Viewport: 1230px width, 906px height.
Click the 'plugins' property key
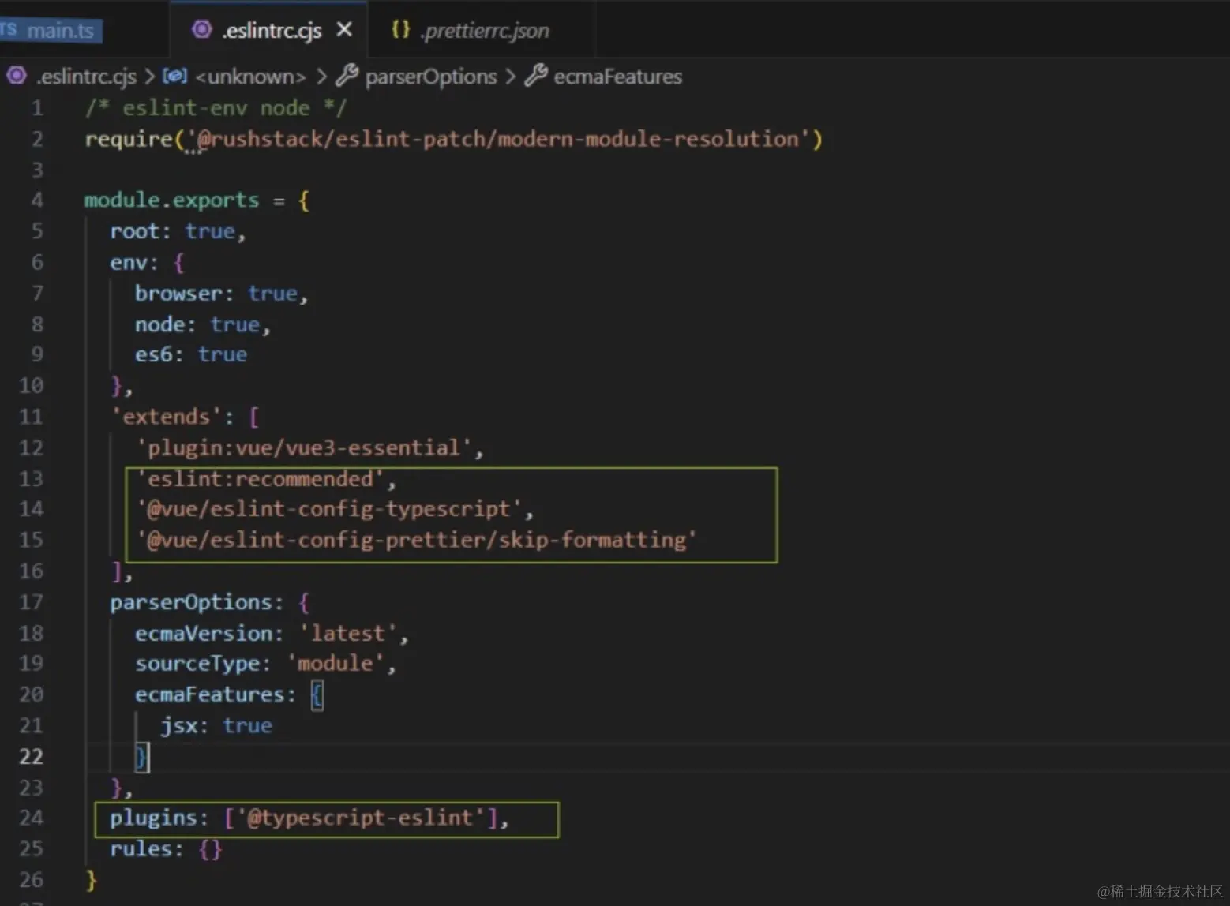[153, 818]
